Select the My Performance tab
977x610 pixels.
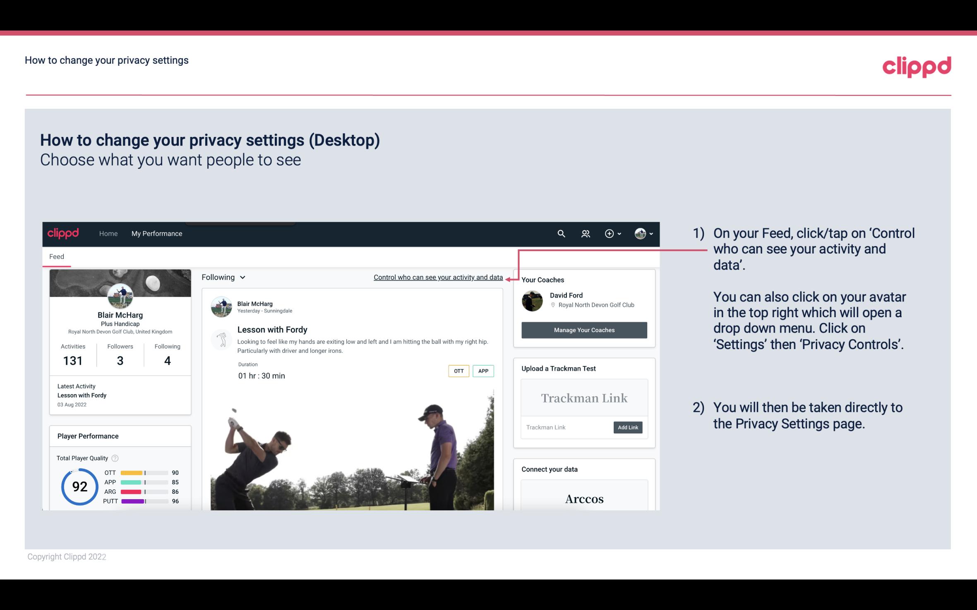pyautogui.click(x=156, y=233)
